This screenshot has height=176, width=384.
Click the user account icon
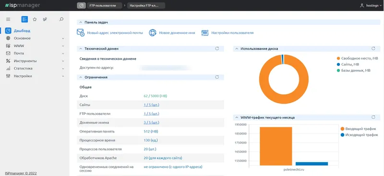362,5
